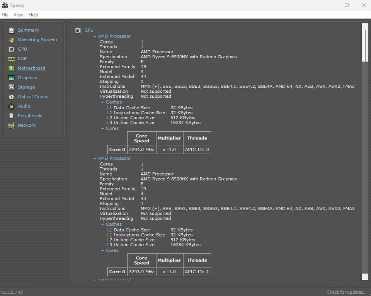Open the Storage section
Image resolution: width=371 pixels, height=296 pixels.
click(x=26, y=87)
